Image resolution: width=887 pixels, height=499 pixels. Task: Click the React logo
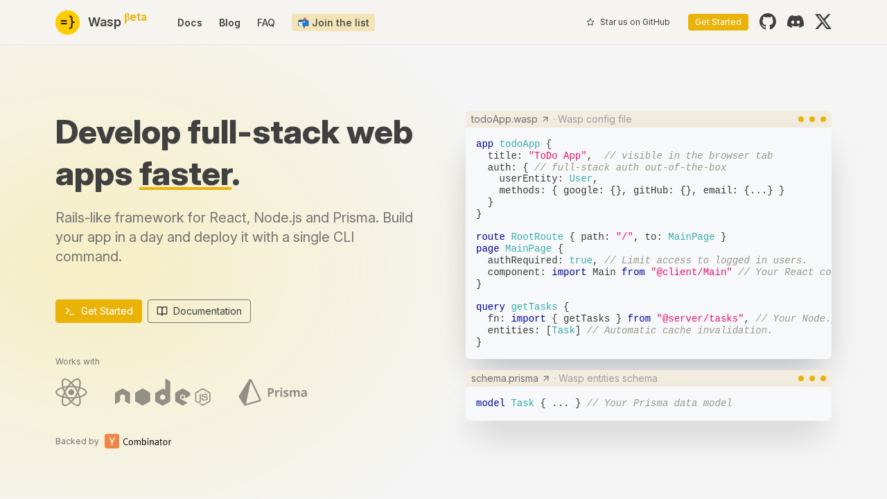click(71, 392)
